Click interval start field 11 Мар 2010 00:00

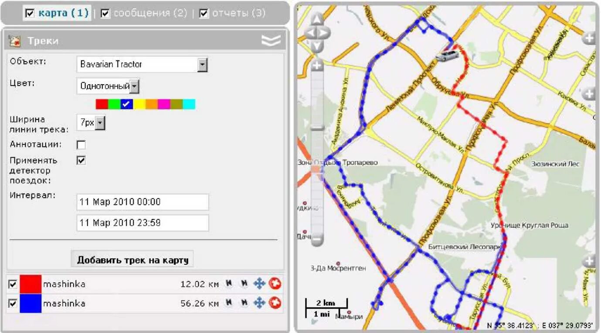(143, 202)
